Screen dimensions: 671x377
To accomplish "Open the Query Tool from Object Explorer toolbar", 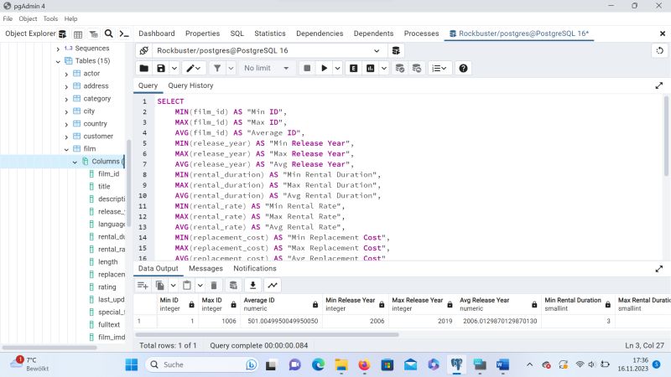I will 62,34.
